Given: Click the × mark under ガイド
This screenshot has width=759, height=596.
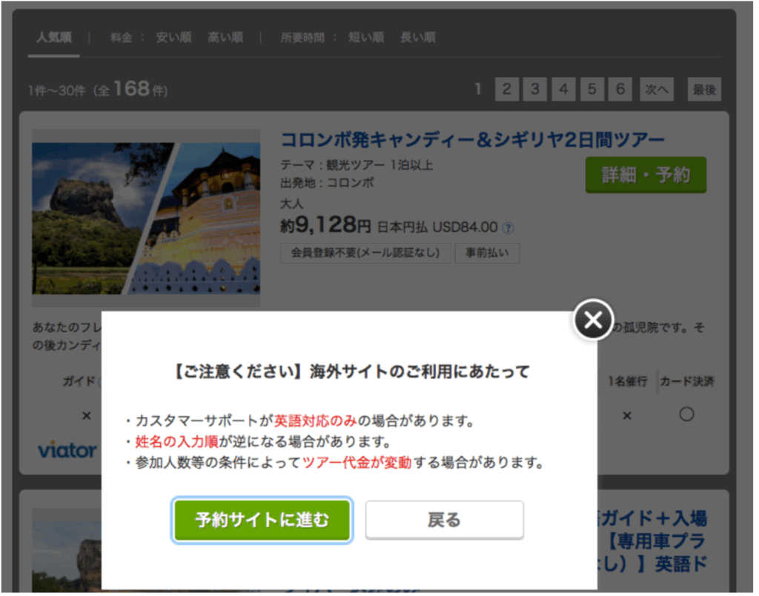Looking at the screenshot, I should click(x=86, y=415).
